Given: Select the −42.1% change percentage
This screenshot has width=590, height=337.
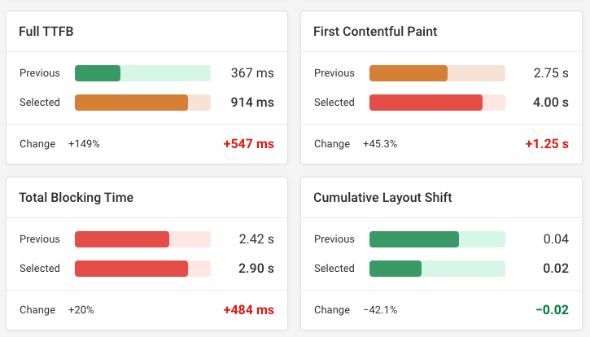Looking at the screenshot, I should pos(380,310).
